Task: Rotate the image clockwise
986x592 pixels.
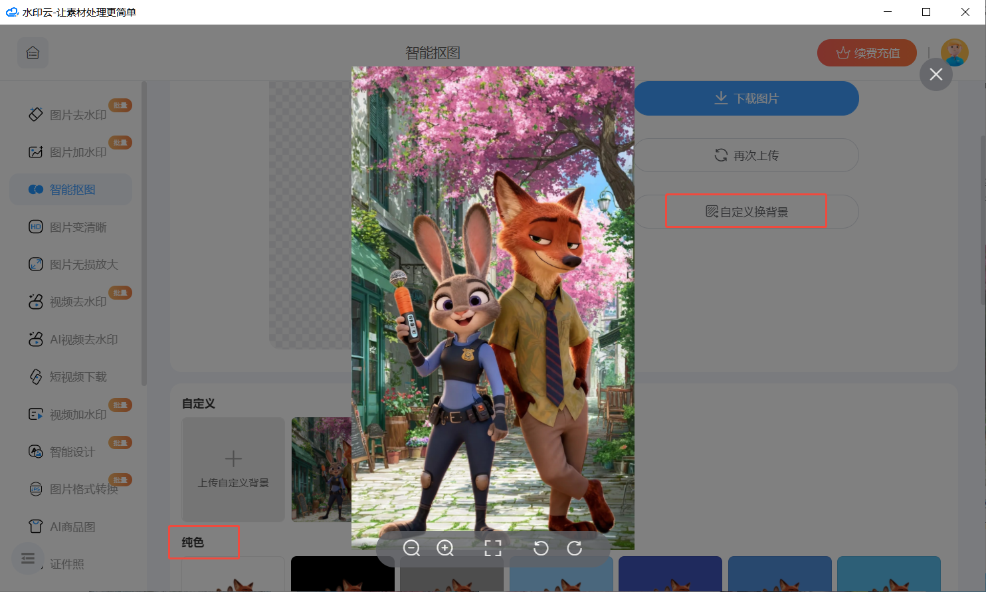Action: [575, 548]
